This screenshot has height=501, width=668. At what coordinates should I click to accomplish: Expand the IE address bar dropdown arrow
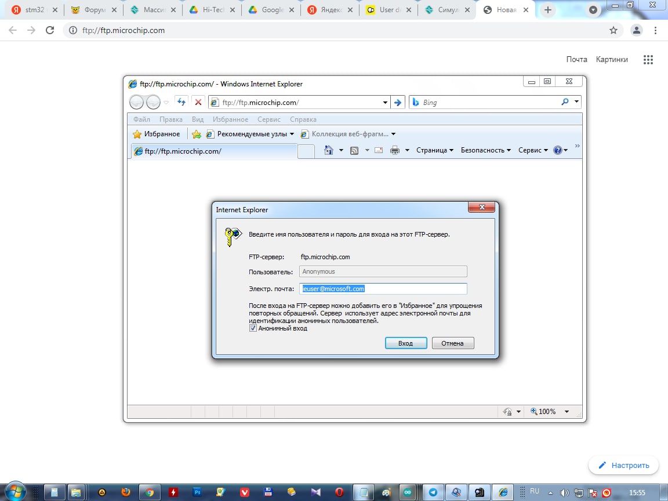pos(385,102)
